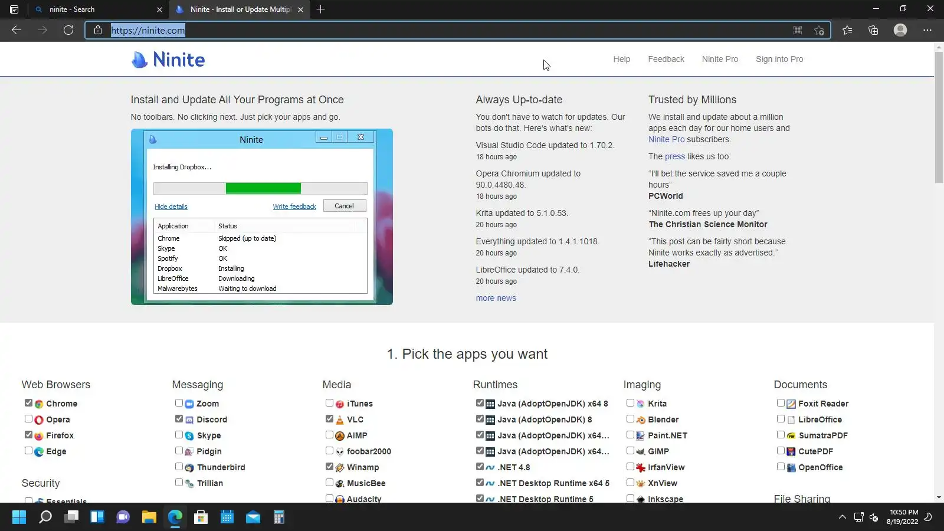Uncheck Java (AdoptOpenJDK) x64 8 checkbox
This screenshot has height=531, width=944.
point(480,403)
